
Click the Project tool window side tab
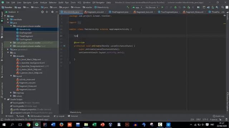[x=2, y=17]
